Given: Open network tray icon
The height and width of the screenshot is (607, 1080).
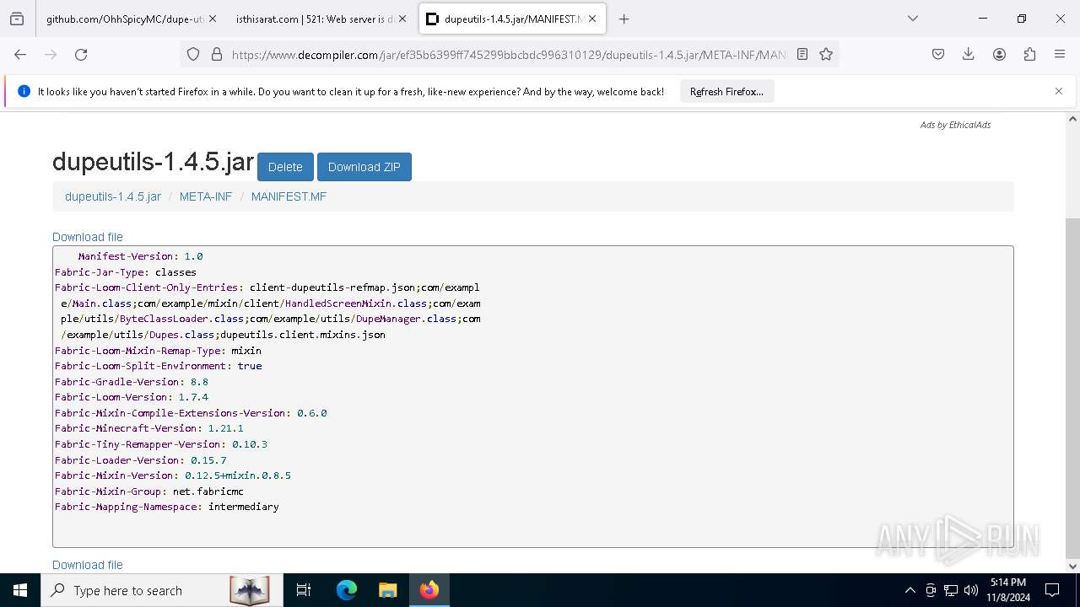Looking at the screenshot, I should click(x=951, y=590).
